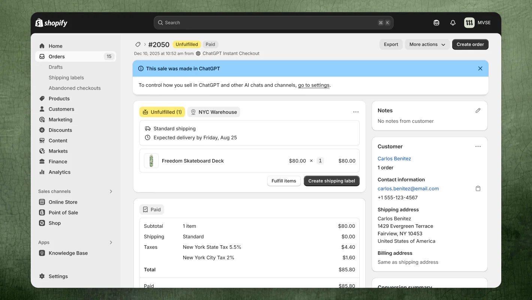Edit notes using the pencil icon

pos(478,110)
